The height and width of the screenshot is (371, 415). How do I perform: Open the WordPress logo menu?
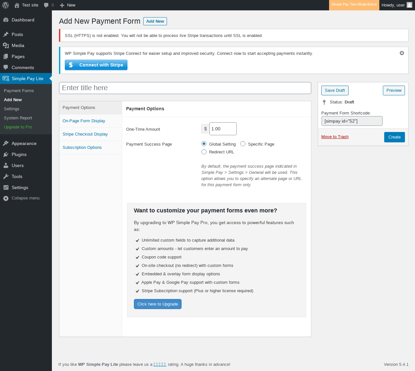point(6,5)
